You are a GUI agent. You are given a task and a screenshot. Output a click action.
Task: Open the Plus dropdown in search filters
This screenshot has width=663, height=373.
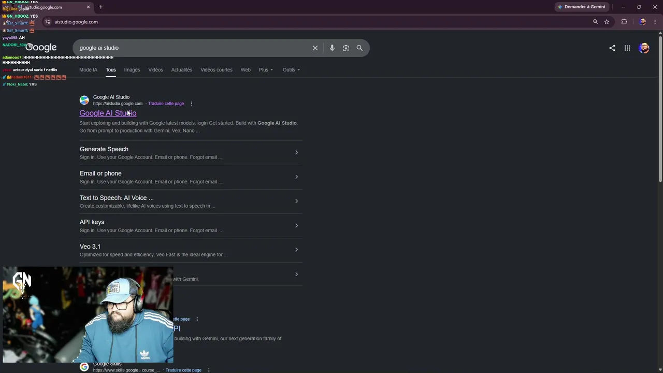click(x=266, y=70)
